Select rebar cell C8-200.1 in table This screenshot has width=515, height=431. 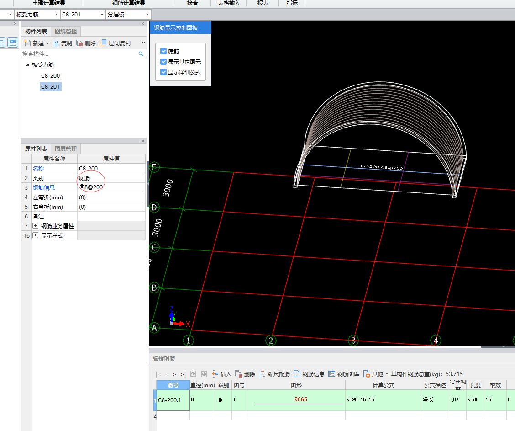pyautogui.click(x=173, y=400)
